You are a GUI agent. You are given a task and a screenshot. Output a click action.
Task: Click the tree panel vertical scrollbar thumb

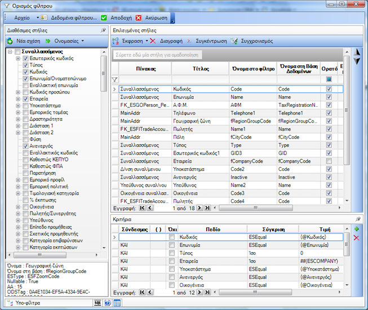104,74
